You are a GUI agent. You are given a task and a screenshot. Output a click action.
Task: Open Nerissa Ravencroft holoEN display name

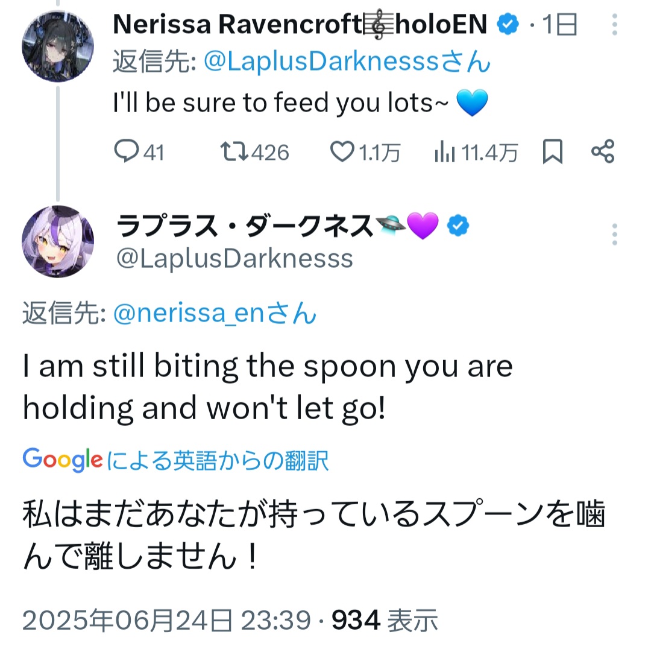click(x=300, y=24)
